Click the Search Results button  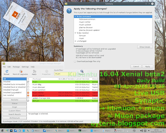point(15,114)
